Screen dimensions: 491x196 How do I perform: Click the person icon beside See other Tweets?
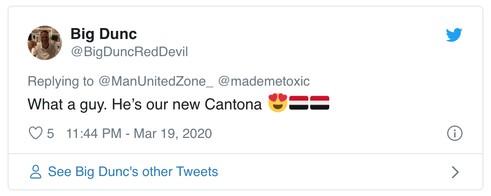point(36,172)
